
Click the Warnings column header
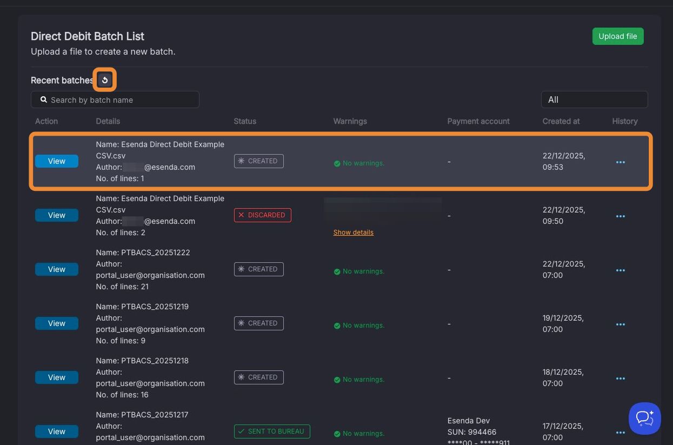tap(350, 121)
